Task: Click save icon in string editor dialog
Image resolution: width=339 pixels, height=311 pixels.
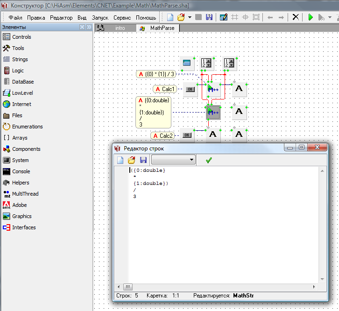Action: [x=143, y=160]
